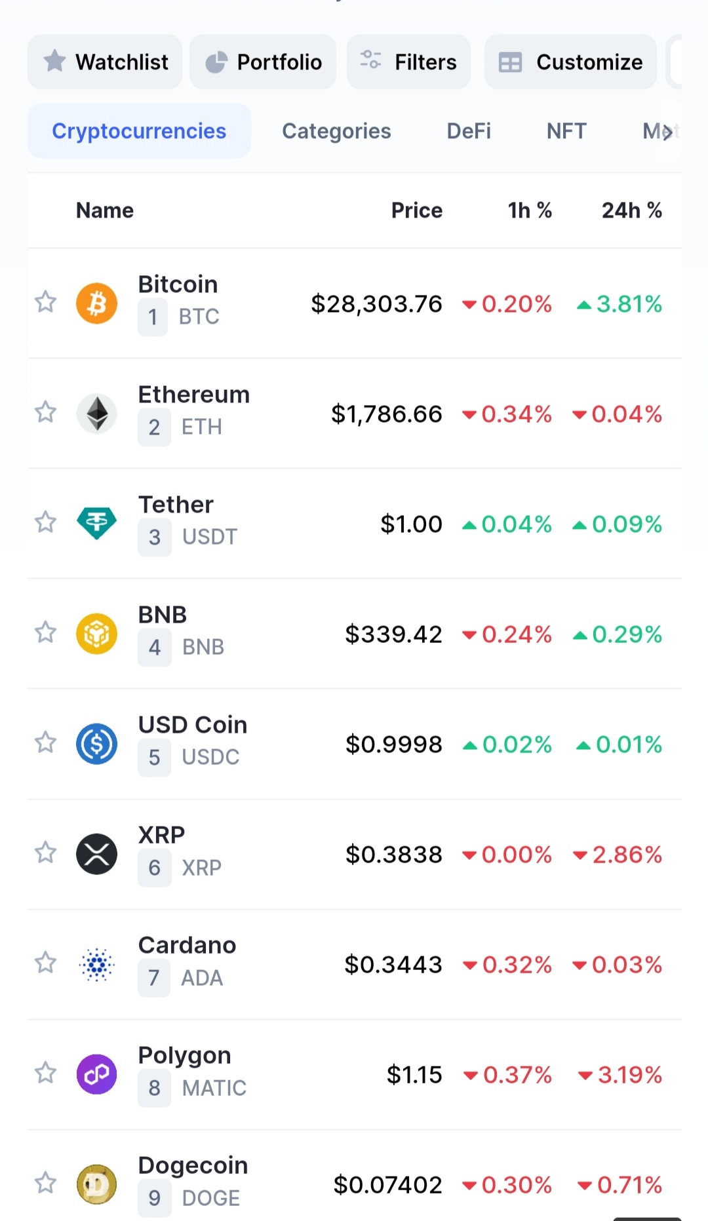Image resolution: width=708 pixels, height=1221 pixels.
Task: Open the Portfolio button
Action: click(263, 62)
